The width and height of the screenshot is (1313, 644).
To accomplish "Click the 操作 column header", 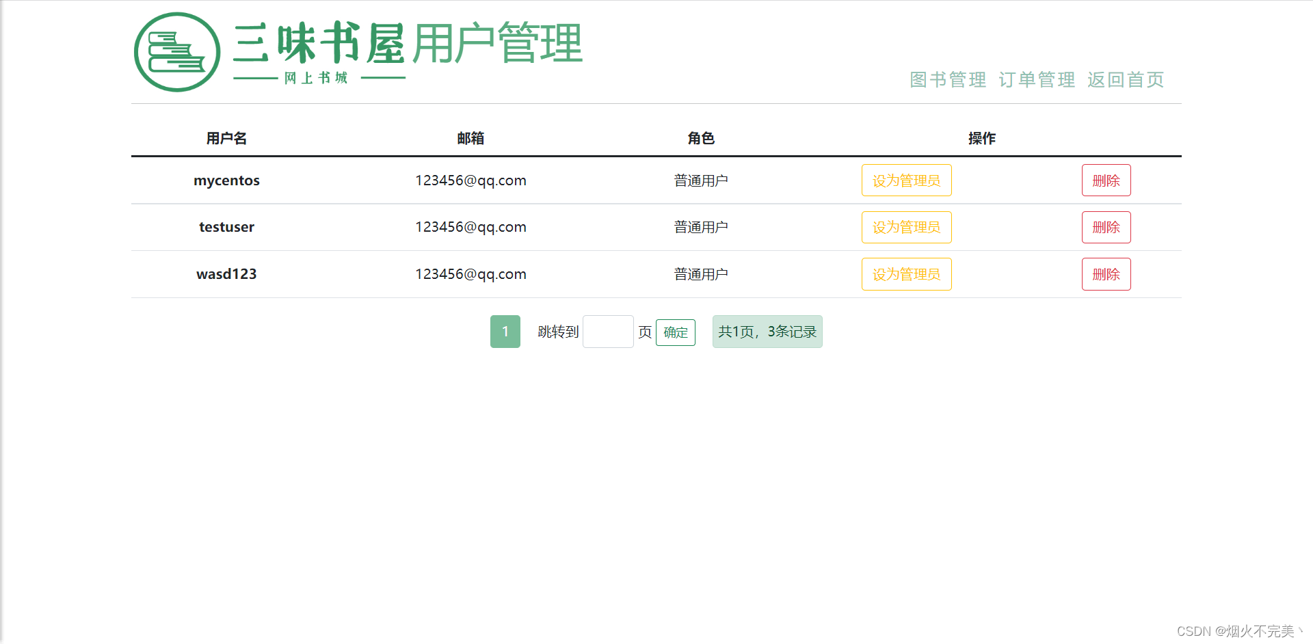I will pos(982,138).
